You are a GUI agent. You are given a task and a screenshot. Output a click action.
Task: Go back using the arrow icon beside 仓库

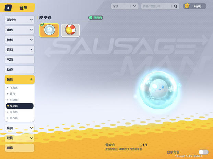coord(8,8)
